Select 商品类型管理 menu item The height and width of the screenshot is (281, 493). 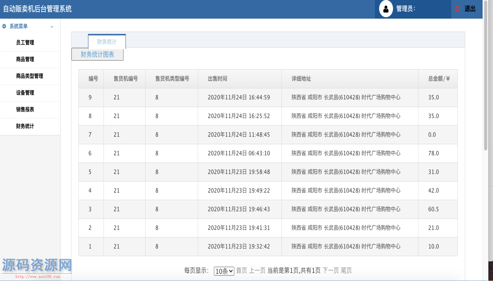(30, 76)
